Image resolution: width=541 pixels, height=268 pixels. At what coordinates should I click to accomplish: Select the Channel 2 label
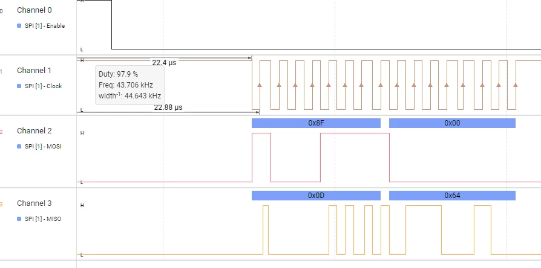[34, 131]
